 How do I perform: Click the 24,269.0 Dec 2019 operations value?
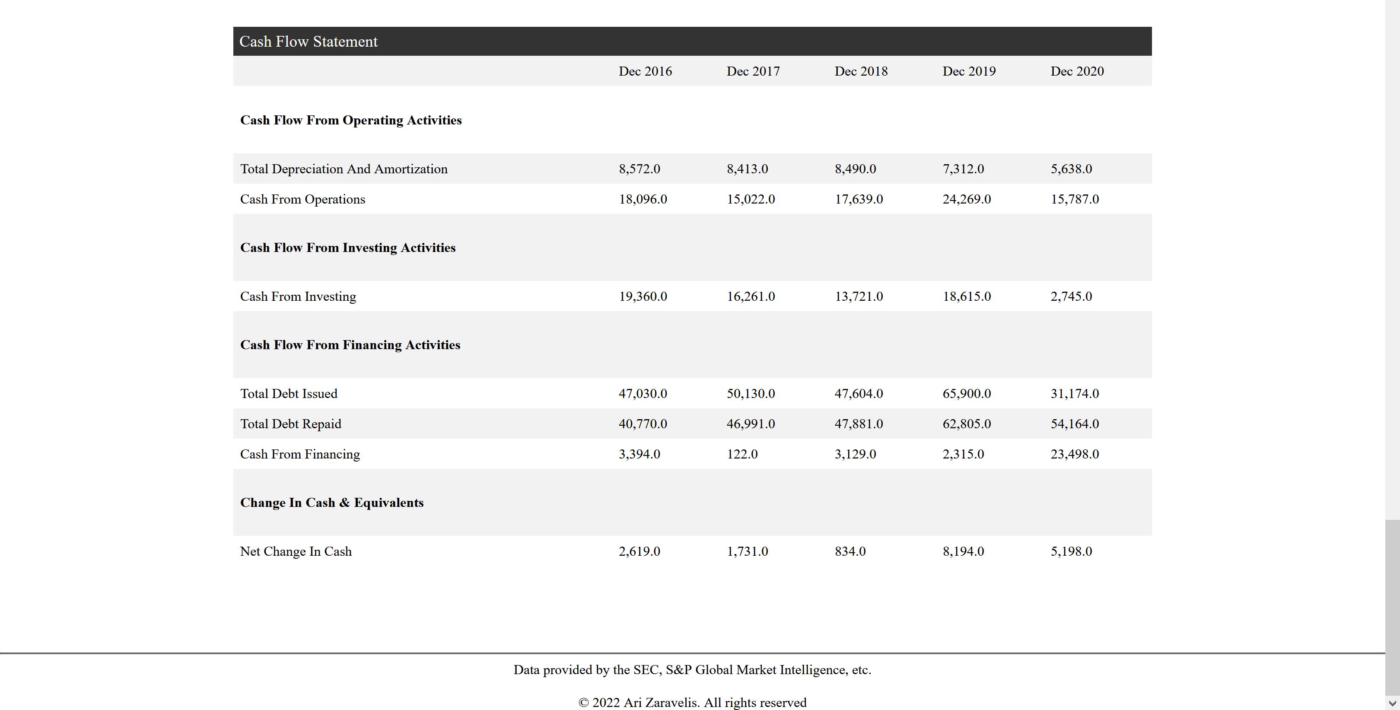966,200
